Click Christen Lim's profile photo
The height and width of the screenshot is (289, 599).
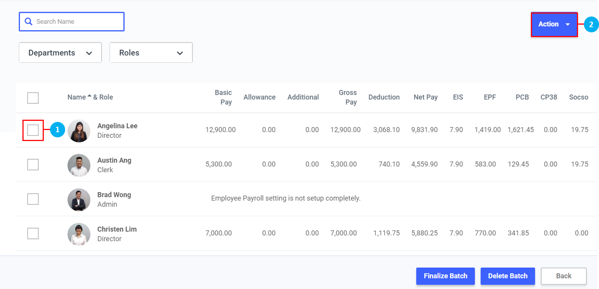pyautogui.click(x=79, y=234)
